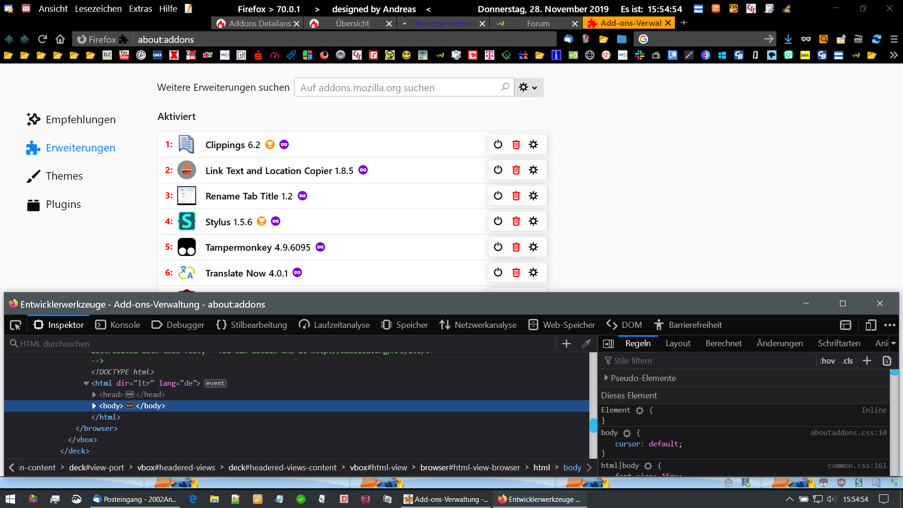Toggle responsive design mode icon in devtools
The width and height of the screenshot is (903, 508).
(871, 325)
